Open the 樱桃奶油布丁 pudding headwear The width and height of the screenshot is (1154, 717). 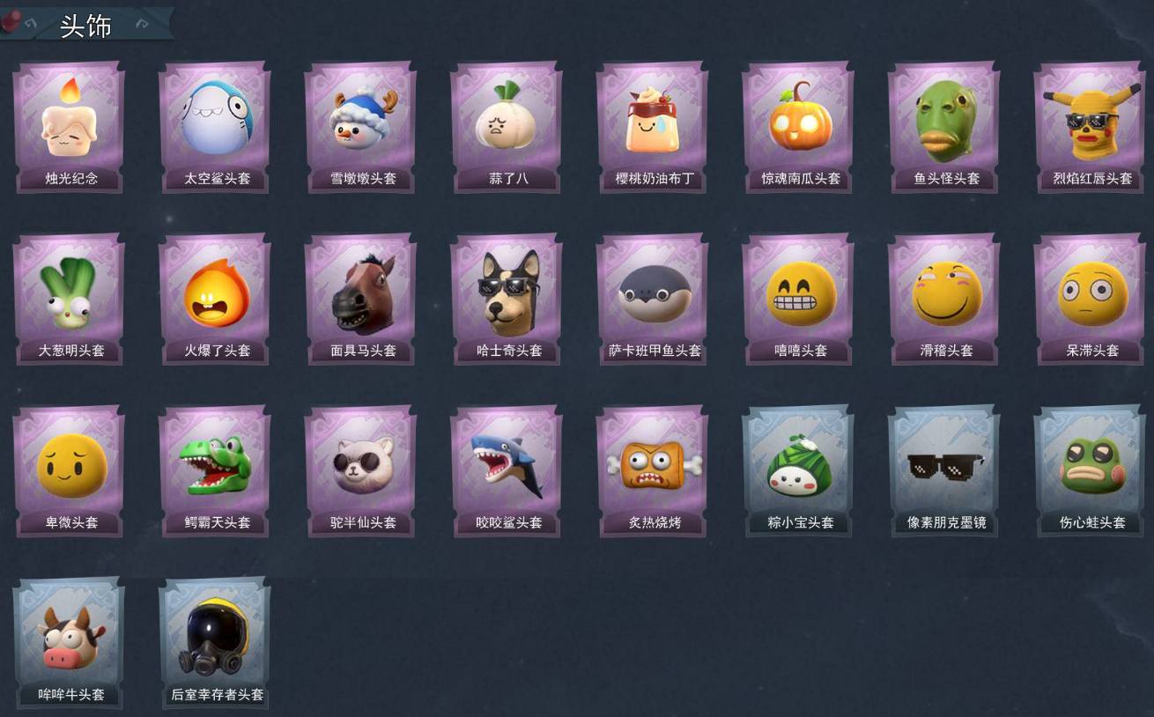tap(653, 128)
